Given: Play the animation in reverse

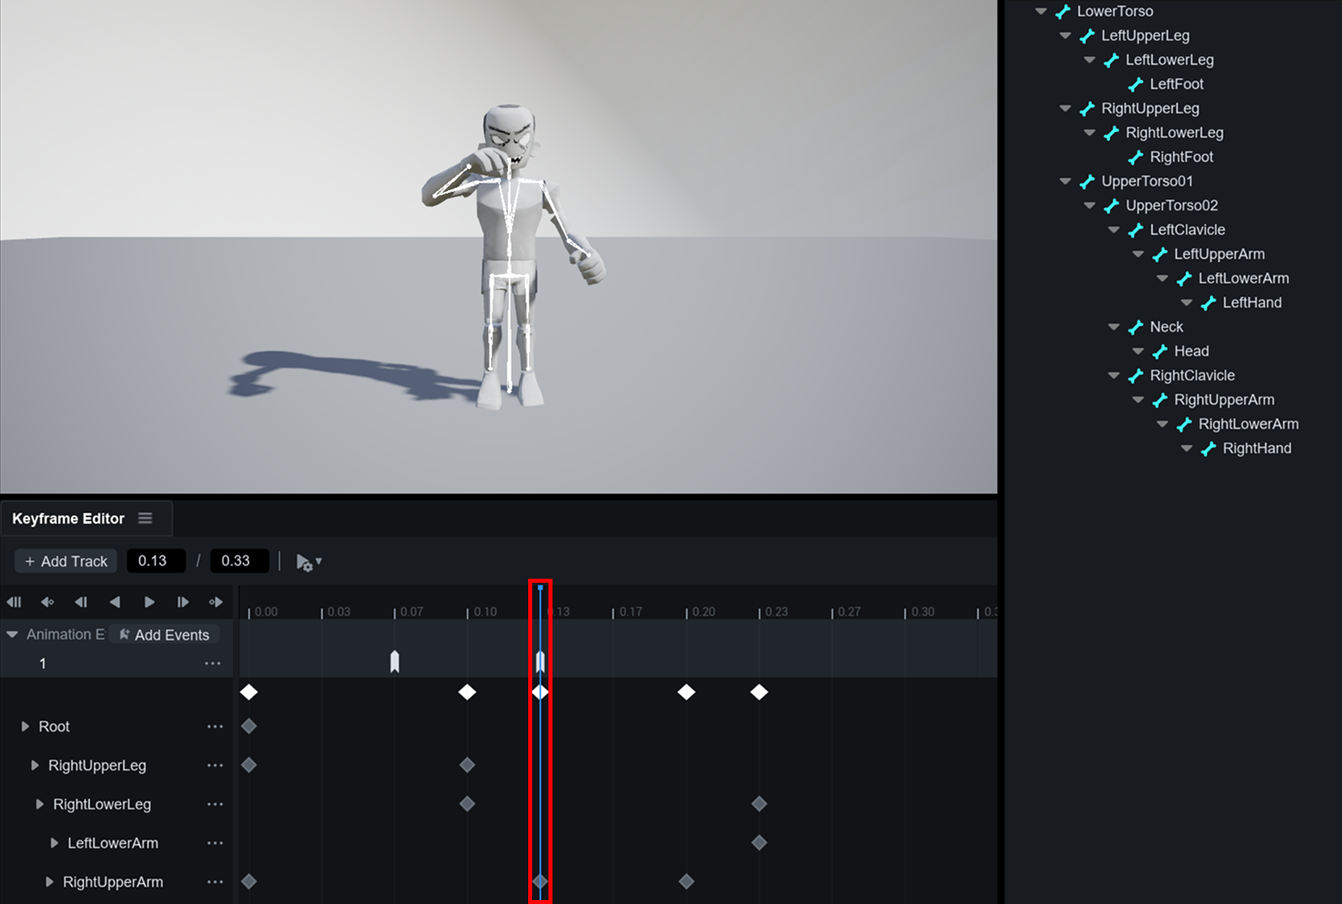Looking at the screenshot, I should [x=115, y=602].
